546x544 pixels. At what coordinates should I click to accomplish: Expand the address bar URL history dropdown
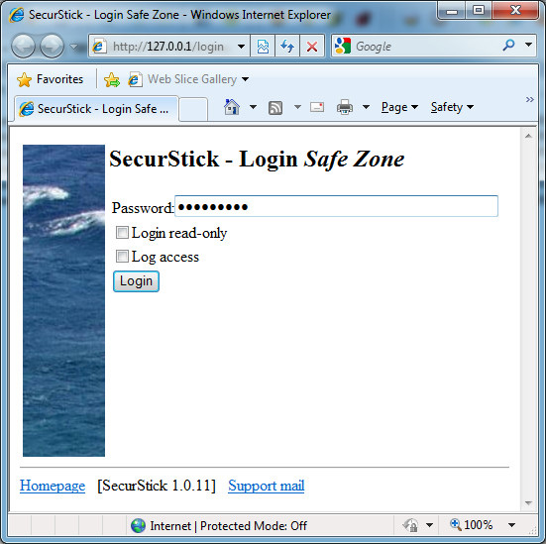[x=241, y=46]
